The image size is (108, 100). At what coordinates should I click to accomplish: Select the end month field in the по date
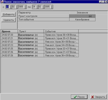(40, 7)
